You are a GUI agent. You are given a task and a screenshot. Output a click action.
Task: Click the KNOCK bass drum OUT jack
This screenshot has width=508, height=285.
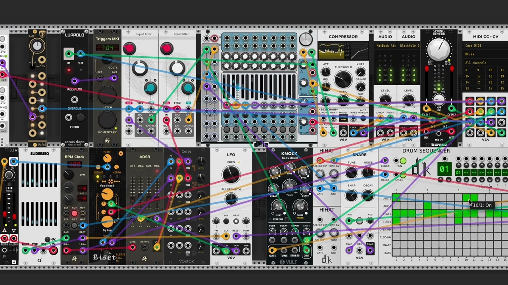coord(306,250)
